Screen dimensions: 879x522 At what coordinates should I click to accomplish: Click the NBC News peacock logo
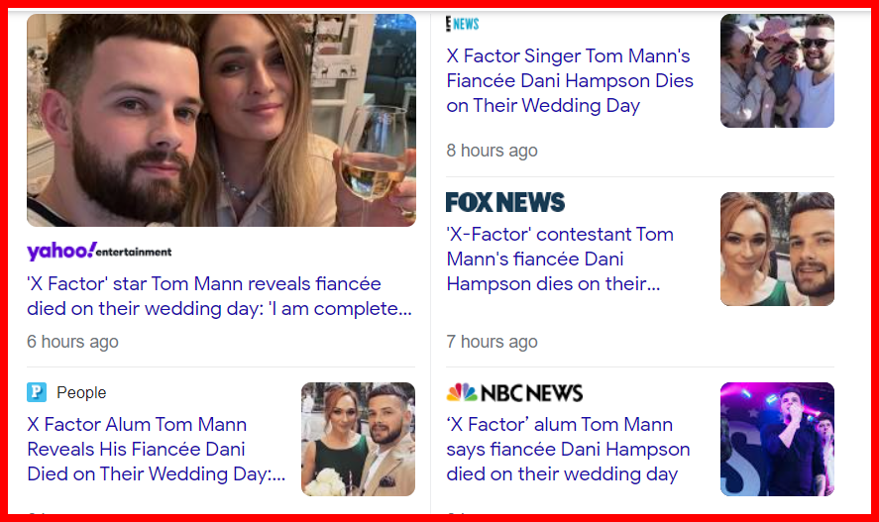462,392
